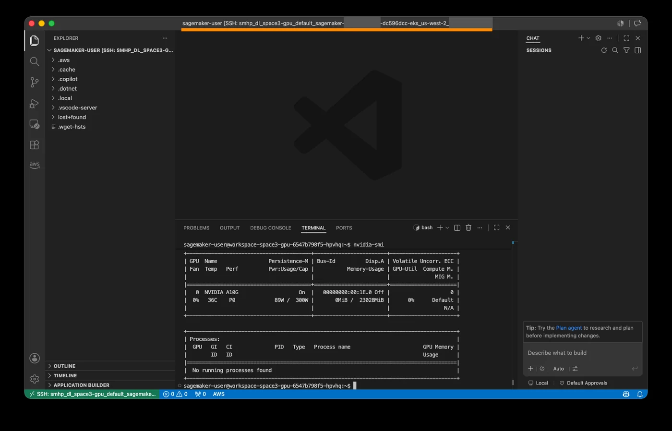The height and width of the screenshot is (431, 672).
Task: Toggle the Sessions side-by-side layout icon
Action: point(638,50)
